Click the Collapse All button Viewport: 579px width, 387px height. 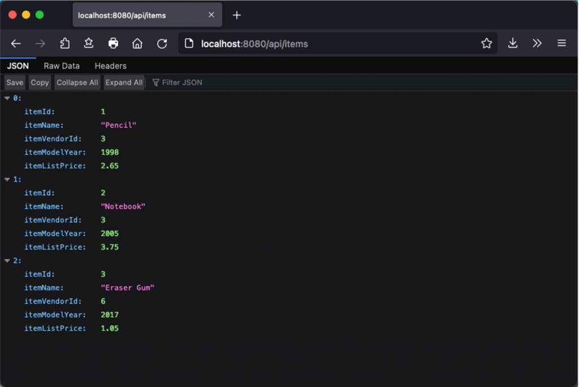point(77,83)
